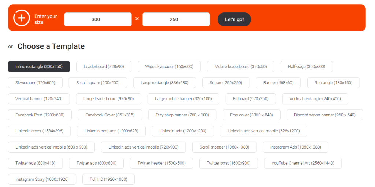This screenshot has height=187, width=375.
Task: Select Square (250x250) template
Action: (226, 83)
